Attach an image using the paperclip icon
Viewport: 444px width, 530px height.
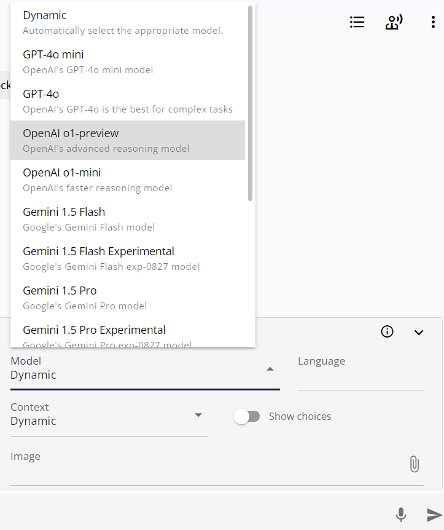[415, 464]
